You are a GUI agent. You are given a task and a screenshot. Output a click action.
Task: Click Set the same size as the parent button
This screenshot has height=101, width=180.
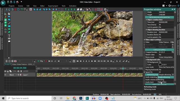pos(159,17)
